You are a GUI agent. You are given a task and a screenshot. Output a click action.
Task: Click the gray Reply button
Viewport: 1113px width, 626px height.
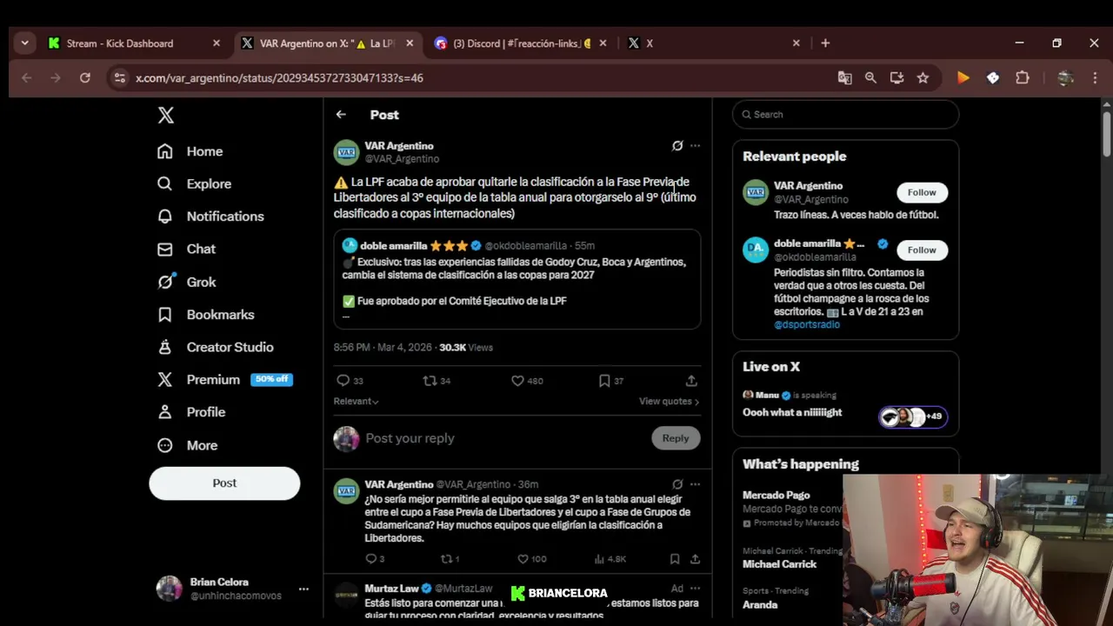[x=676, y=438]
